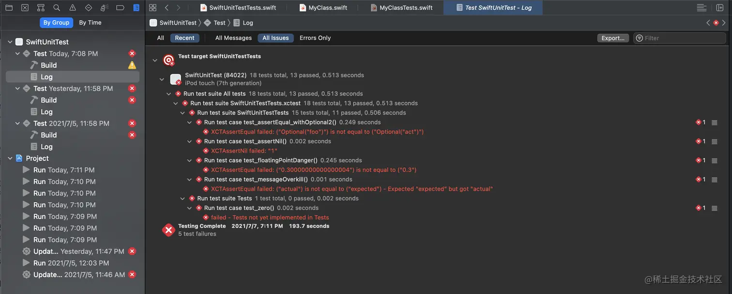The width and height of the screenshot is (732, 294).
Task: Select the Errors Only filter
Action: coord(315,38)
